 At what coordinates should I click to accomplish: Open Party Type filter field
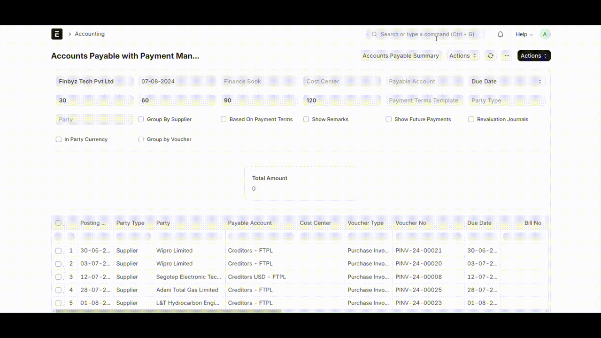click(x=507, y=100)
